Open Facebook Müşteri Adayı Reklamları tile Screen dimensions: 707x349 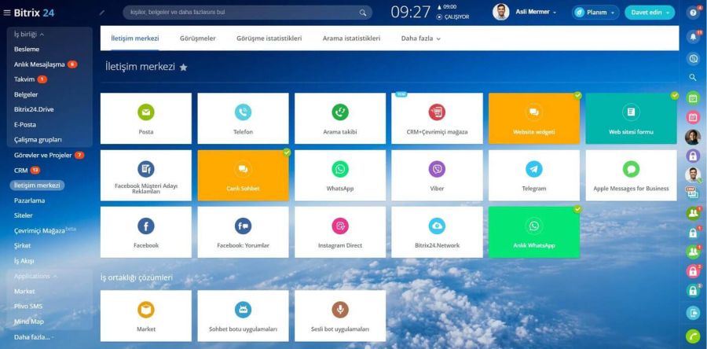pyautogui.click(x=145, y=175)
